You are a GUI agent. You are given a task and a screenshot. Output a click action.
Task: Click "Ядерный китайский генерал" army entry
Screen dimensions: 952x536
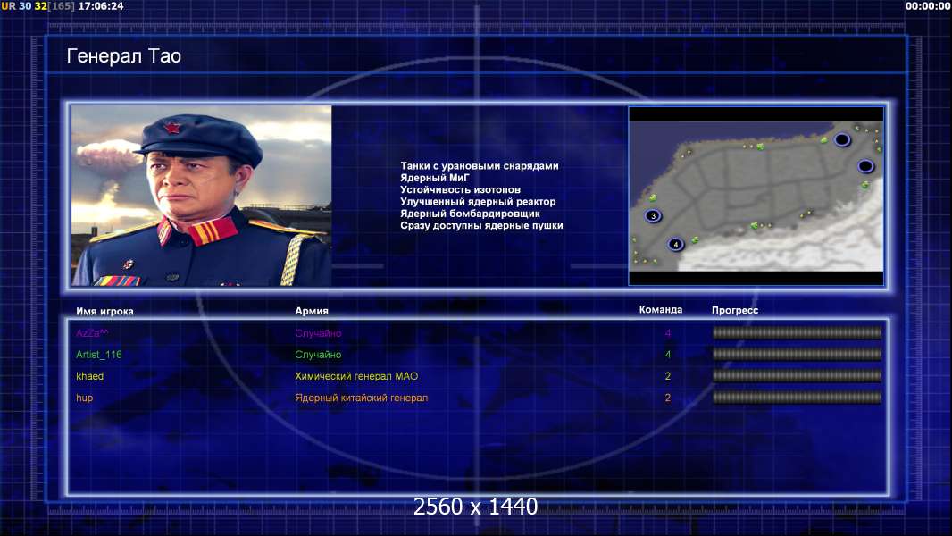click(x=362, y=398)
